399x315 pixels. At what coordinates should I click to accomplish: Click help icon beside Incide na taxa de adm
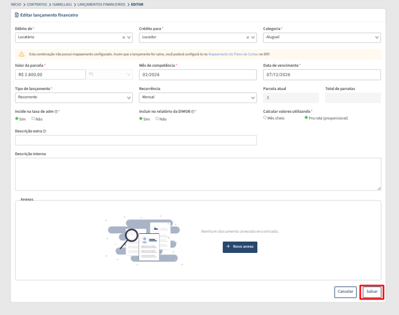pyautogui.click(x=56, y=112)
